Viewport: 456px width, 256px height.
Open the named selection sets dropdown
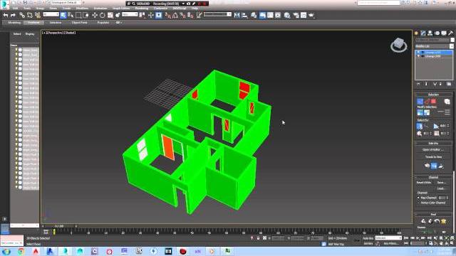point(217,14)
